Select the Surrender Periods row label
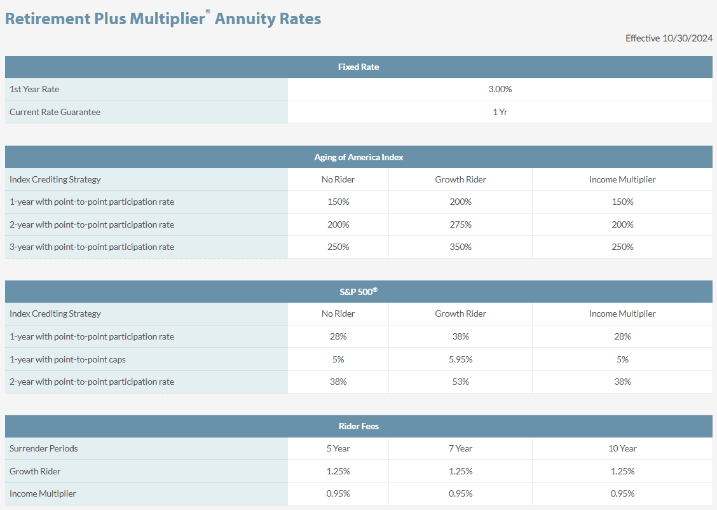 pyautogui.click(x=44, y=448)
